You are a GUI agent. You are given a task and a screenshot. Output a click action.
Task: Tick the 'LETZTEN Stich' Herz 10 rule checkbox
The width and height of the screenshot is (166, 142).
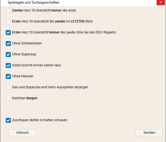click(x=8, y=22)
